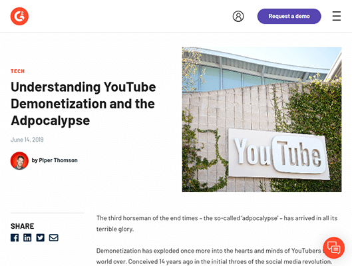Click the SHARE heading
The height and width of the screenshot is (266, 352).
tap(22, 226)
